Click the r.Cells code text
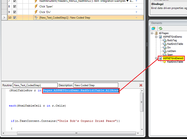This screenshot has height=139, width=187. tap(58, 105)
